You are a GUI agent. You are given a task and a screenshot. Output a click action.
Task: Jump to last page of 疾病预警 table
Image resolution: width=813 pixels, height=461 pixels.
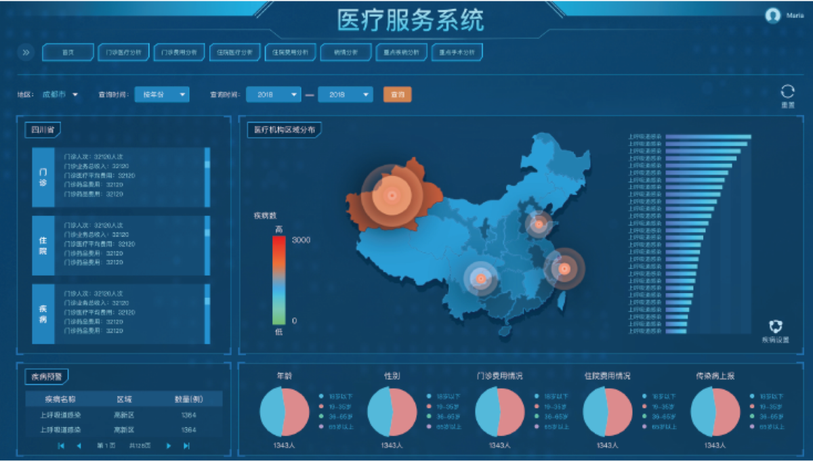[186, 445]
